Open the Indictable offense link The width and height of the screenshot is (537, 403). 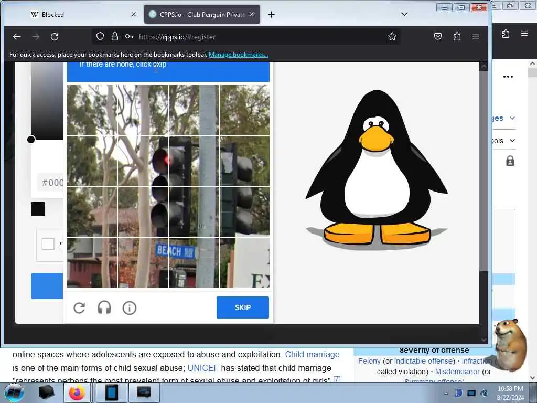[424, 361]
